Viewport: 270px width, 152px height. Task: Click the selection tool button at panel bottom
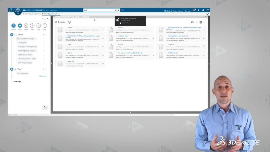45,107
